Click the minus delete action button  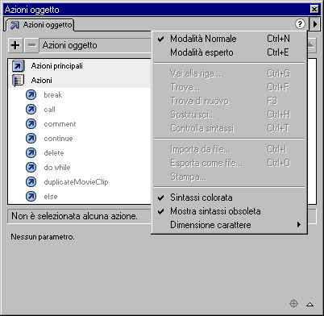(31, 45)
